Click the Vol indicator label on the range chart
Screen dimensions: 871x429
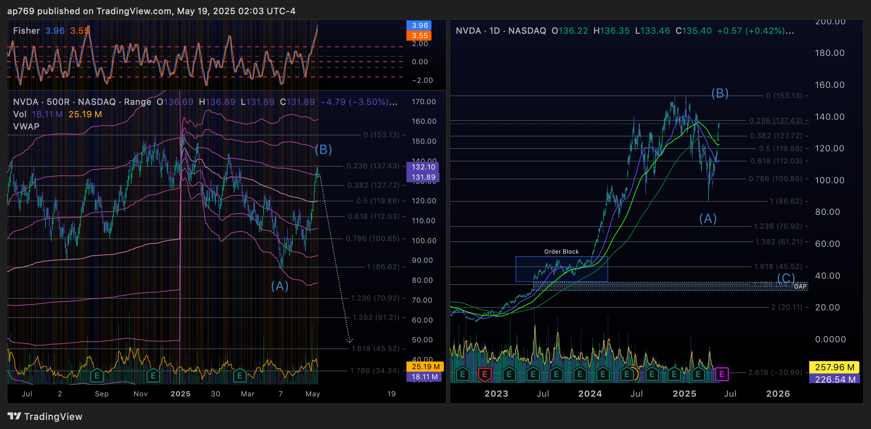(20, 114)
